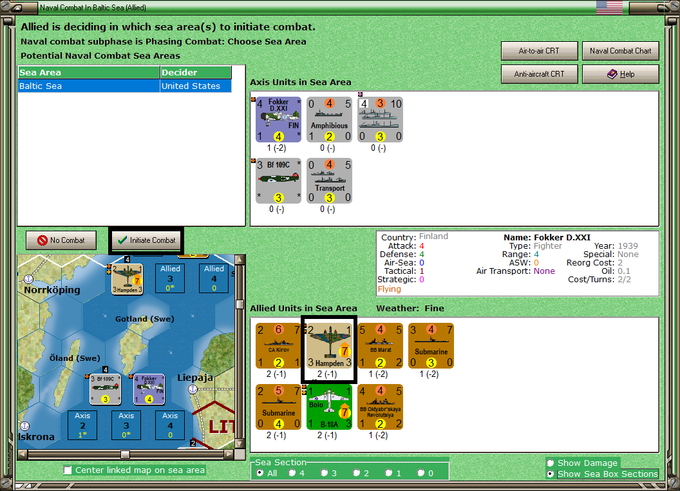
Task: Select the Axis Amphibious unit counter
Action: 329,119
